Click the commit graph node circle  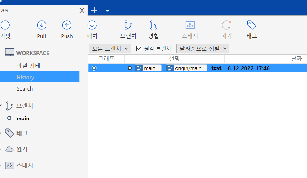pos(94,68)
